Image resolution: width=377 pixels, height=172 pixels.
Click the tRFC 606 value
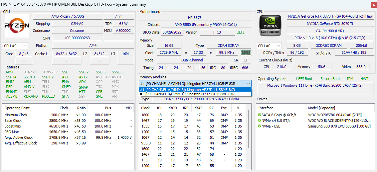pos(245,68)
